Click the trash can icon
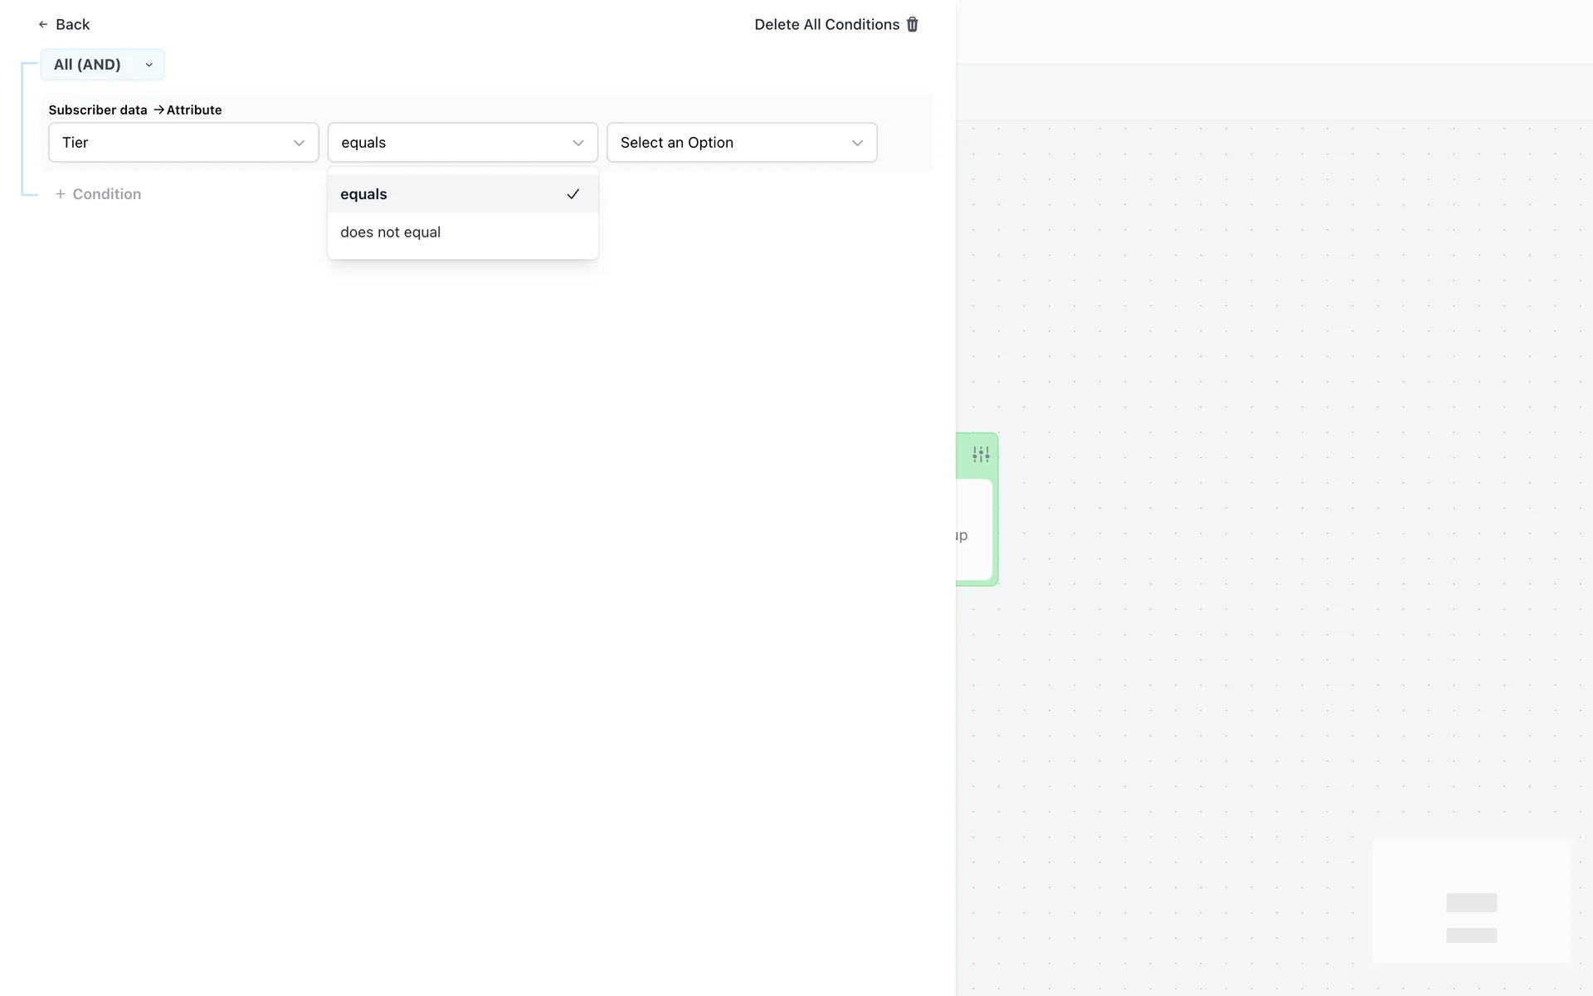This screenshot has width=1593, height=996. tap(913, 25)
